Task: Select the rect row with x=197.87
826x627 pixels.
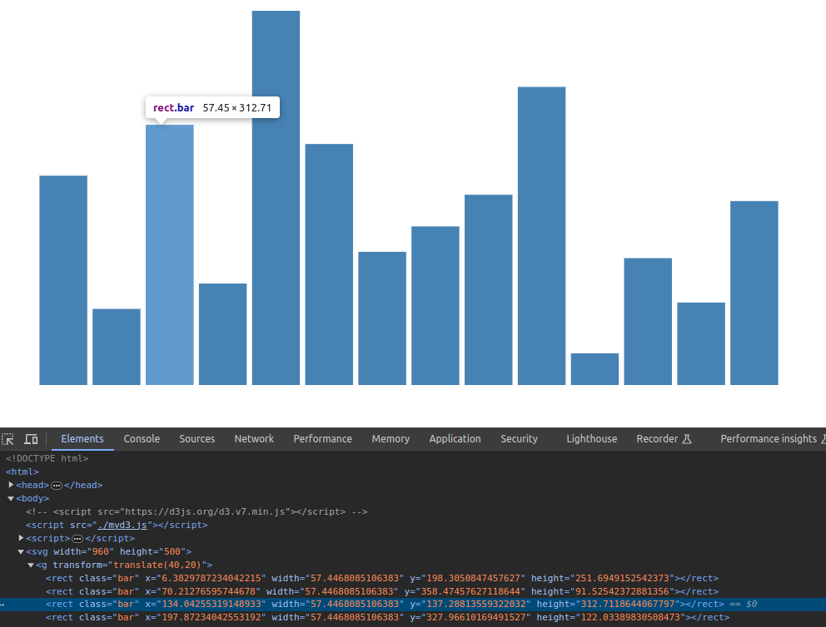Action: [x=387, y=618]
